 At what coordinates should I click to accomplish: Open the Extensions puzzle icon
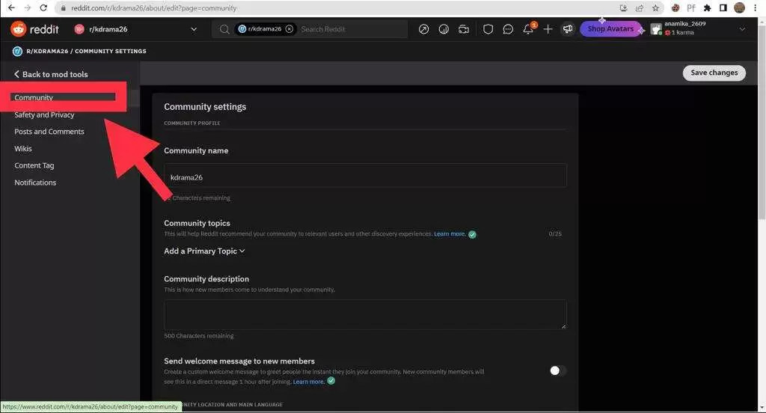point(708,7)
